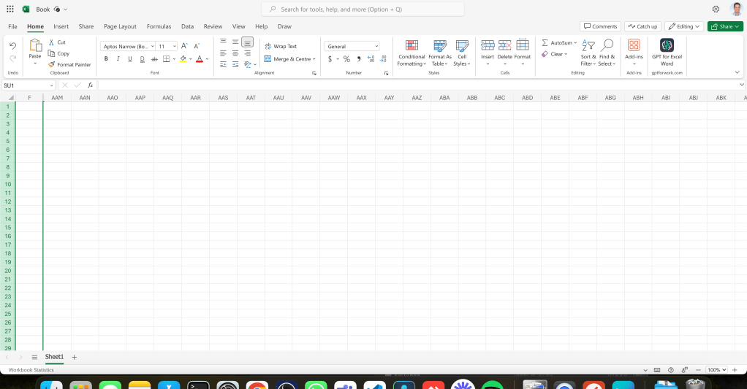The image size is (747, 389).
Task: Cut the selection with the scissors icon
Action: [x=51, y=42]
